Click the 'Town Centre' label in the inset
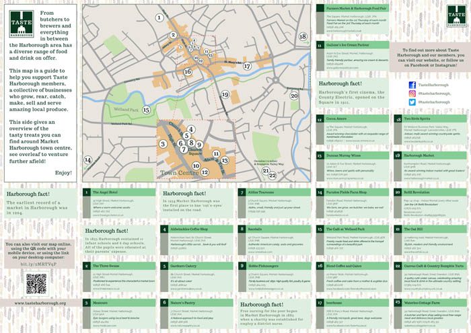 click(180, 173)
